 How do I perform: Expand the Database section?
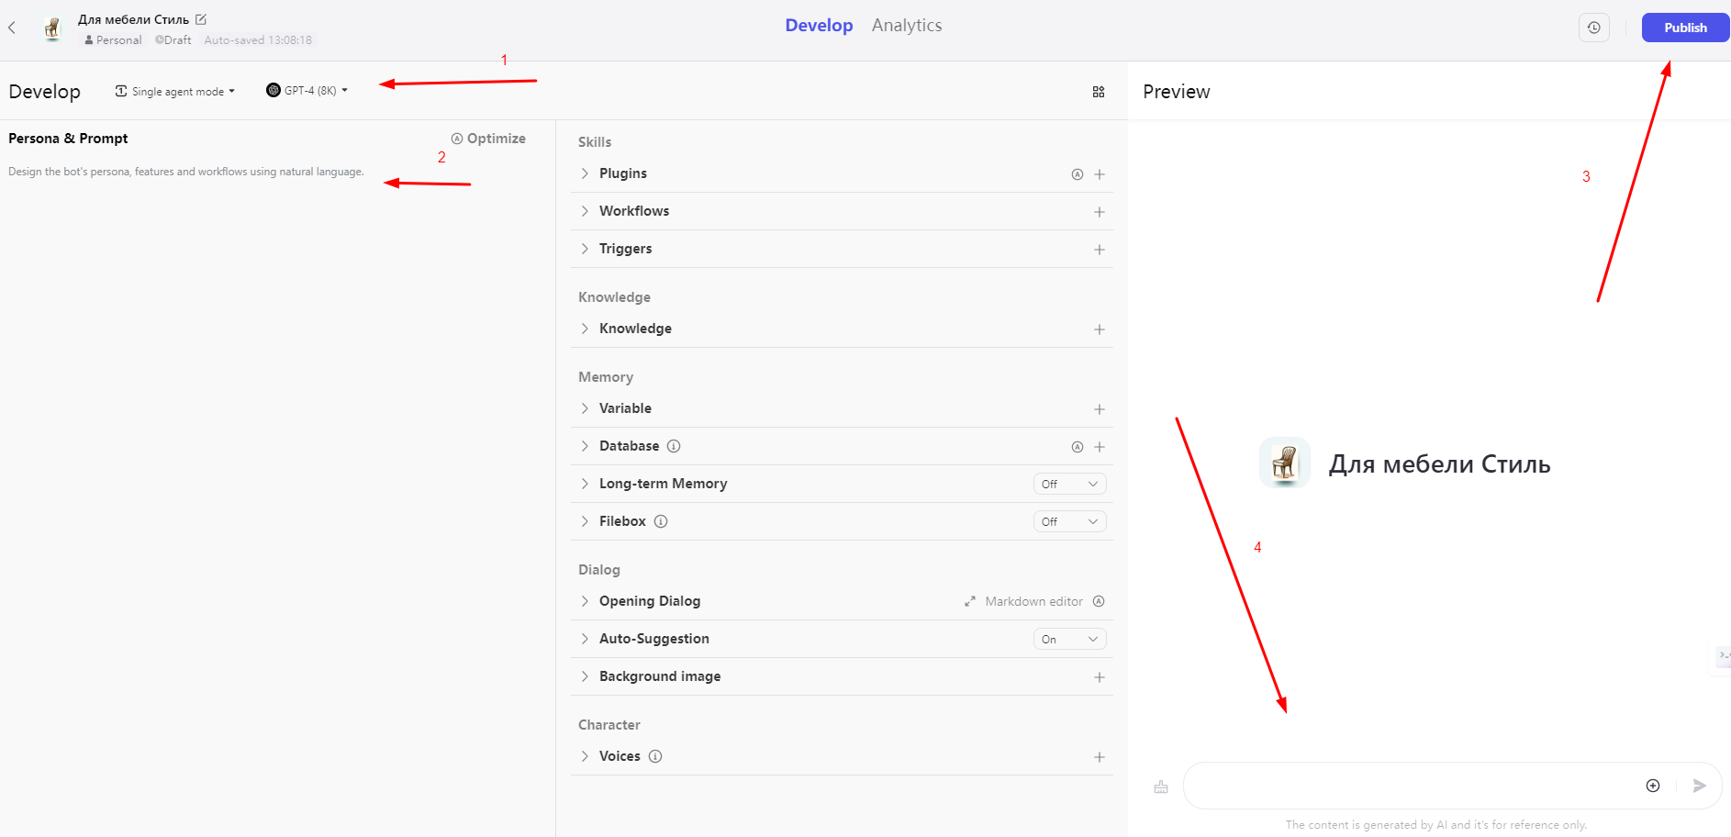click(x=585, y=446)
